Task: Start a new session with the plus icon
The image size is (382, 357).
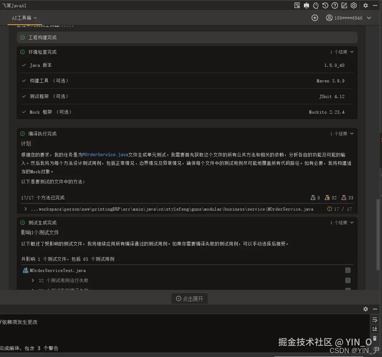Action: pos(314,17)
